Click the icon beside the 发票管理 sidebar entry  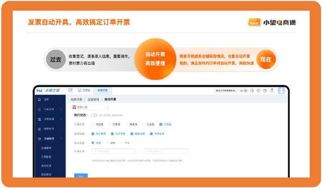click(40, 119)
